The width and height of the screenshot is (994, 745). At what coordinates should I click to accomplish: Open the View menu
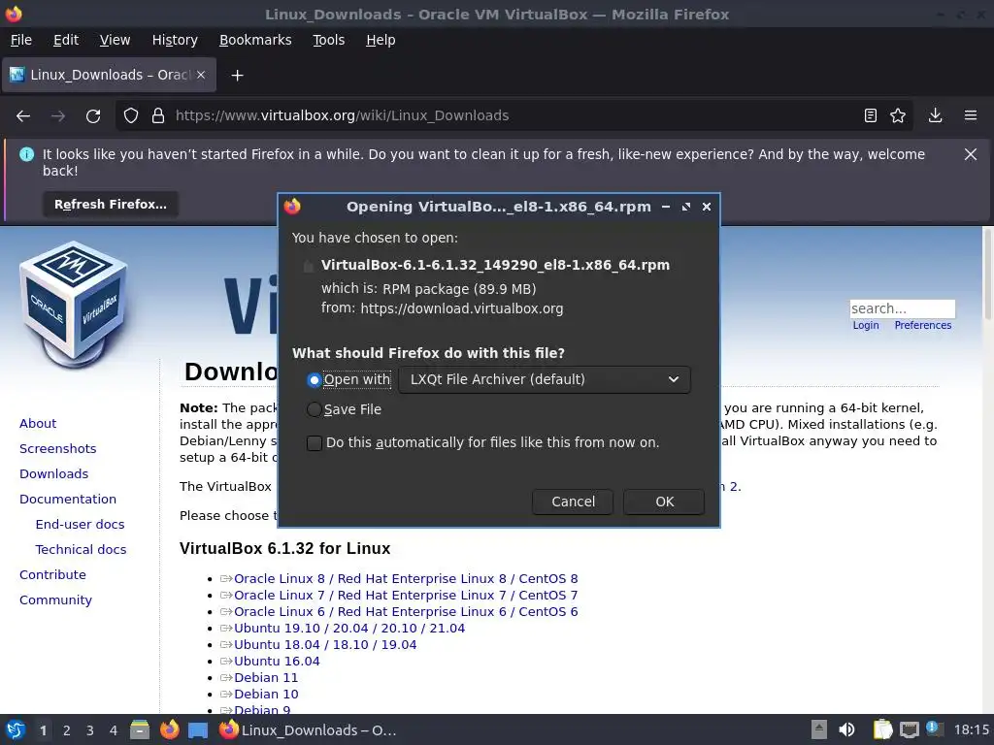coord(115,40)
